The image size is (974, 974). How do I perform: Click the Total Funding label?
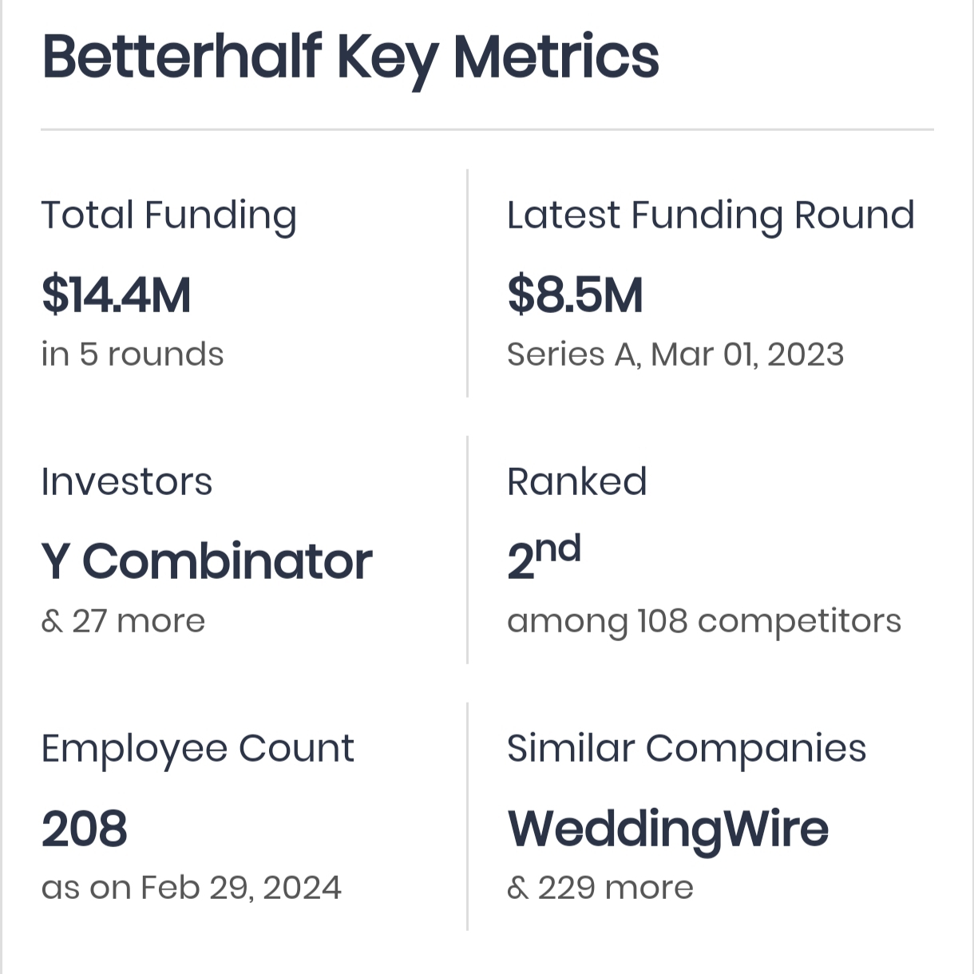[x=168, y=216]
